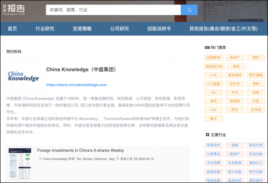Select the 在线教育 hot search tag
Image resolution: width=268 pixels, height=183 pixels.
pos(214,58)
